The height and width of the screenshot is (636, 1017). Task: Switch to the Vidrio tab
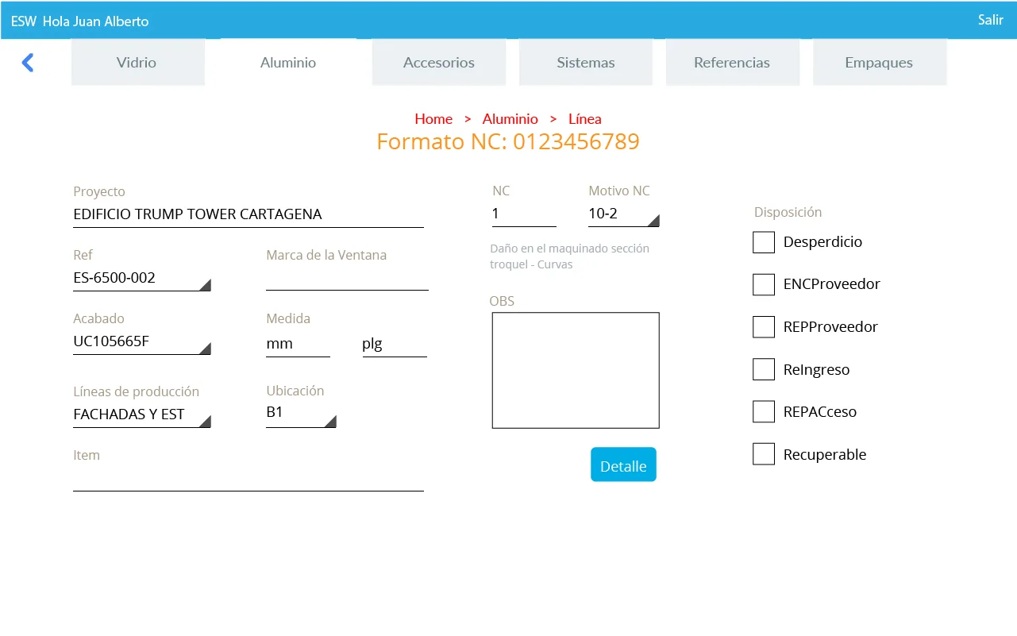click(137, 62)
